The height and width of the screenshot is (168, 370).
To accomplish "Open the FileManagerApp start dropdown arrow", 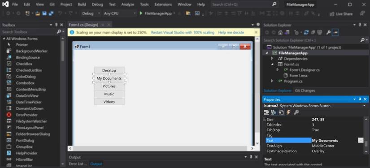I will click(174, 13).
